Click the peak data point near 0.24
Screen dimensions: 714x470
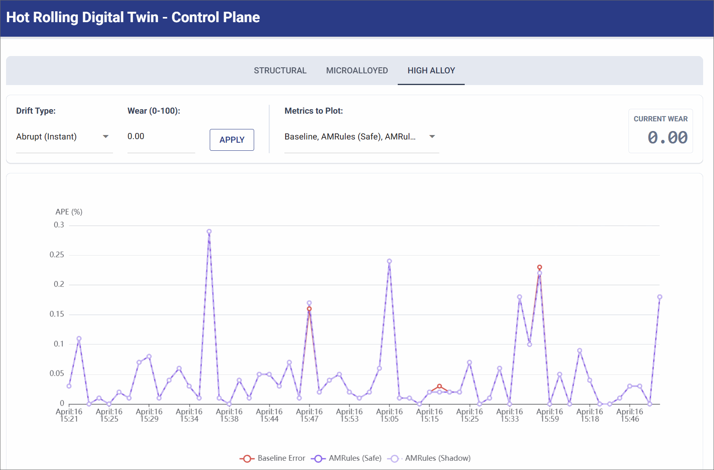pos(389,261)
